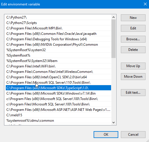
Task: Select highlighted TypeScript\1.0\ SDK path
Action: tap(58, 88)
